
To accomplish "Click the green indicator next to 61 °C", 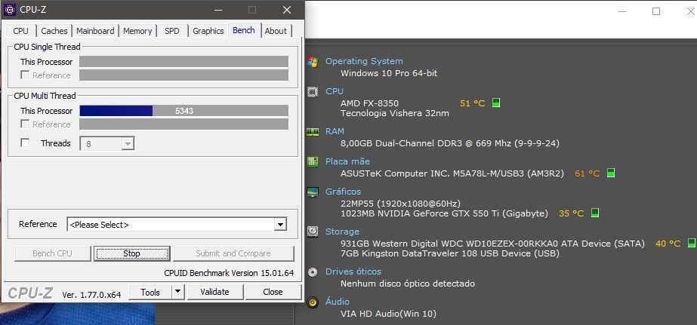I will tap(611, 173).
